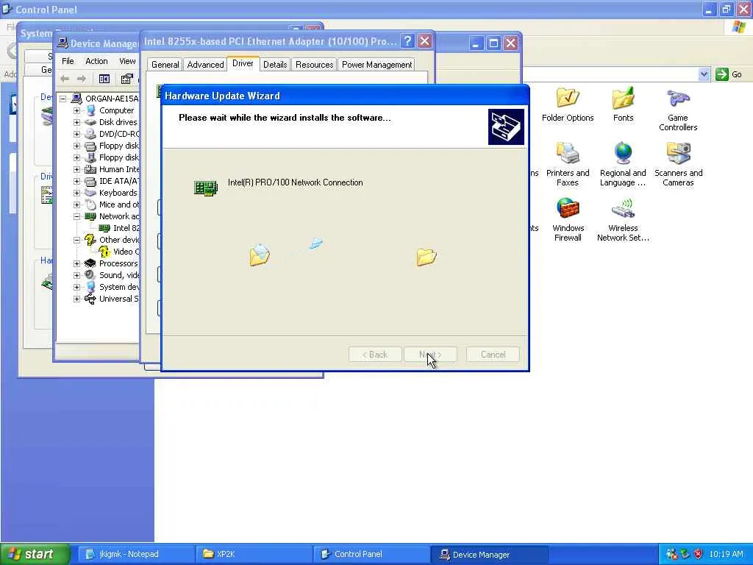This screenshot has height=565, width=753.
Task: Open Wireless Network Setup icon
Action: pyautogui.click(x=623, y=220)
